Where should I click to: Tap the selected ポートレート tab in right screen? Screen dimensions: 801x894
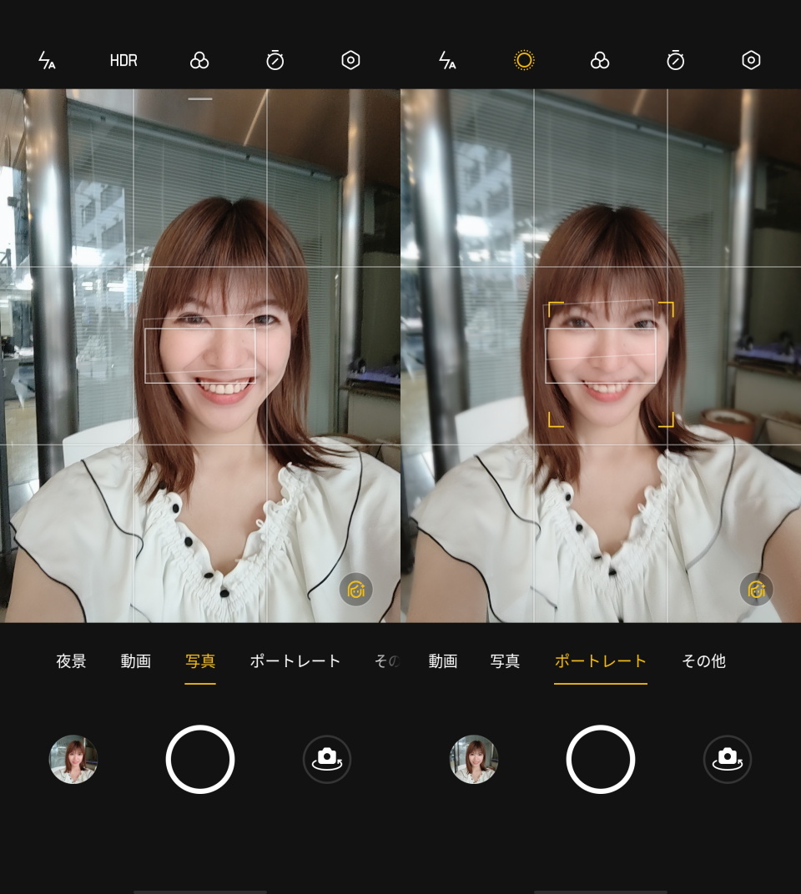click(x=600, y=661)
